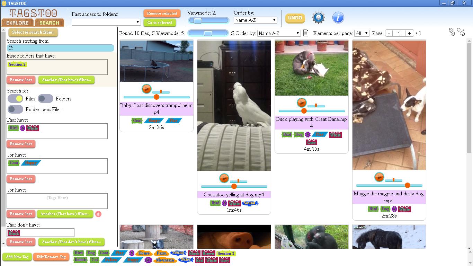Play the Maggie the magpie video
The image size is (473, 266).
coord(379,177)
